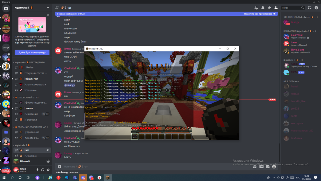Open Yandex browser taskbar icon

tap(99, 177)
